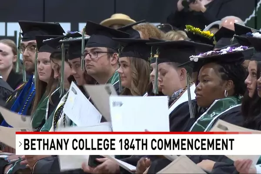Click the sunflower-decorated graduation cap
This screenshot has height=174, width=261.
click(199, 34)
